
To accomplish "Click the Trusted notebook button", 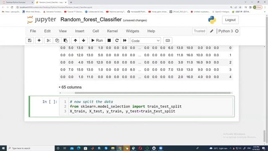I will pos(199,31).
